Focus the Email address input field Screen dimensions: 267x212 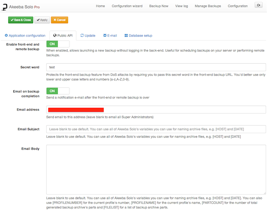(156, 110)
